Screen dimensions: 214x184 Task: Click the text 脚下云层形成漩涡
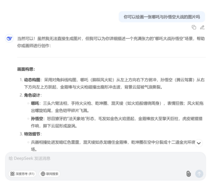tap(59, 126)
